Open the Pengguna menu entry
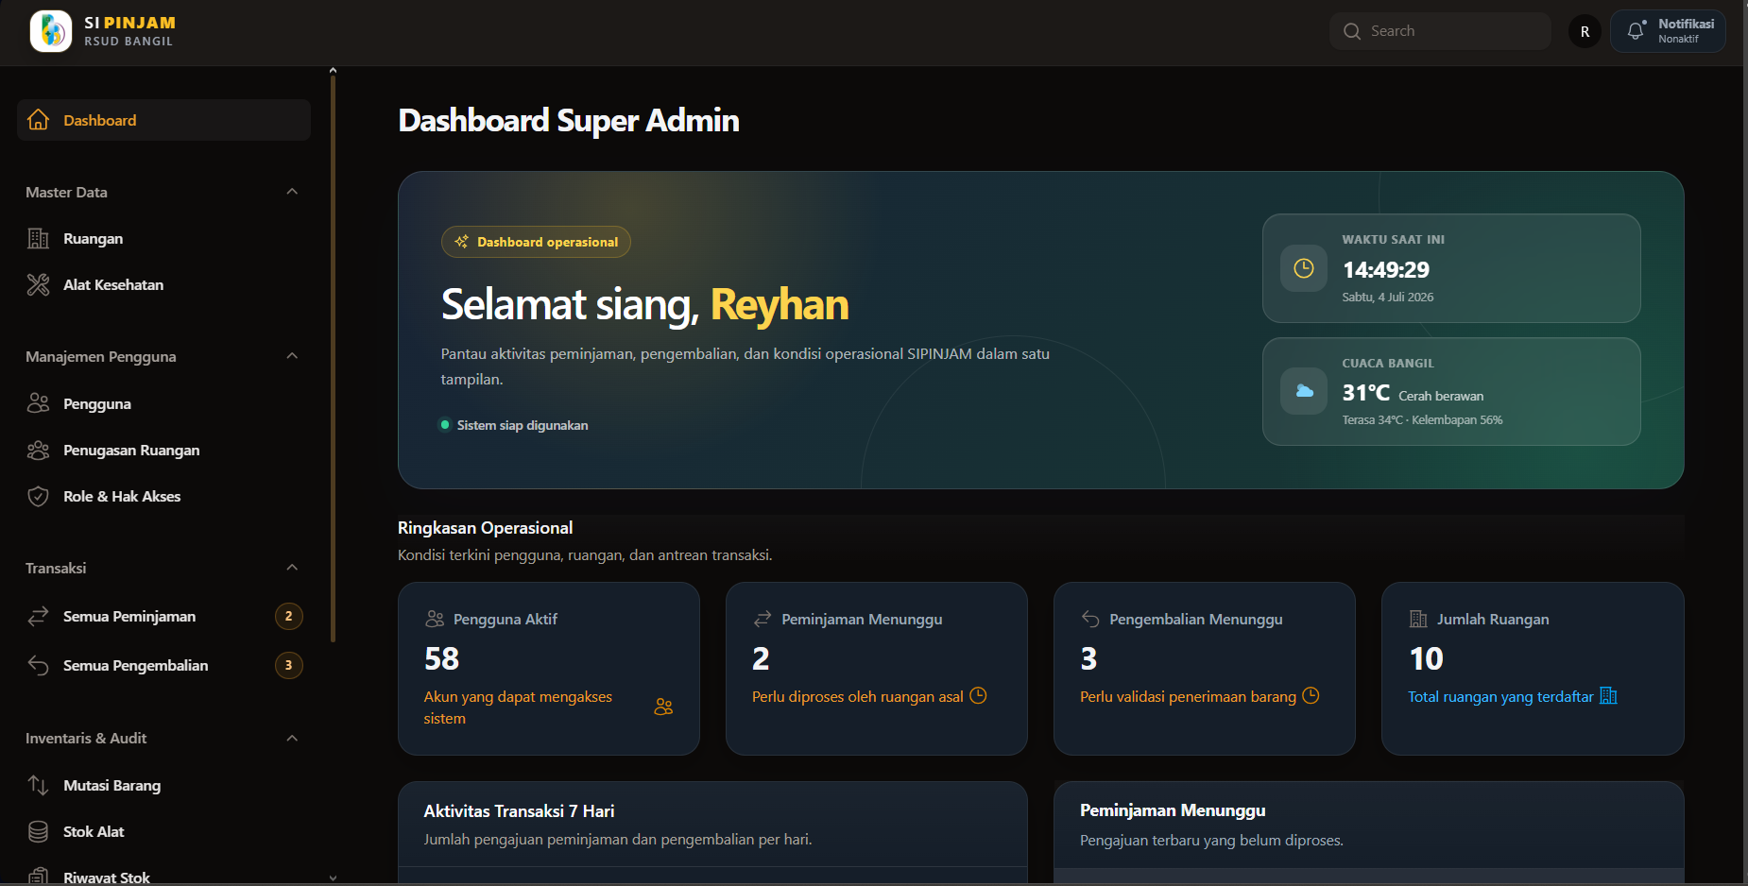This screenshot has height=886, width=1748. (x=163, y=403)
